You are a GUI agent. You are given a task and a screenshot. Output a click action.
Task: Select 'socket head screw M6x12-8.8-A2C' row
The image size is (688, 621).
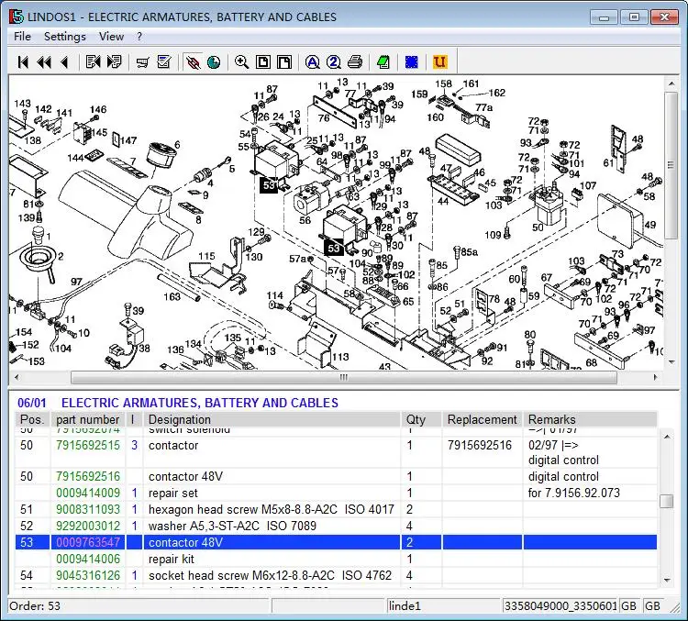(336, 575)
